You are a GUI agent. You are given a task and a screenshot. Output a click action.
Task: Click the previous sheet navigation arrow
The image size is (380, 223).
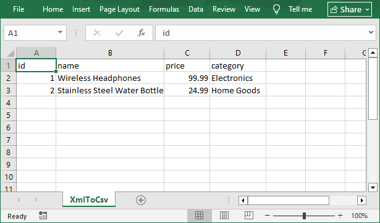(x=19, y=200)
